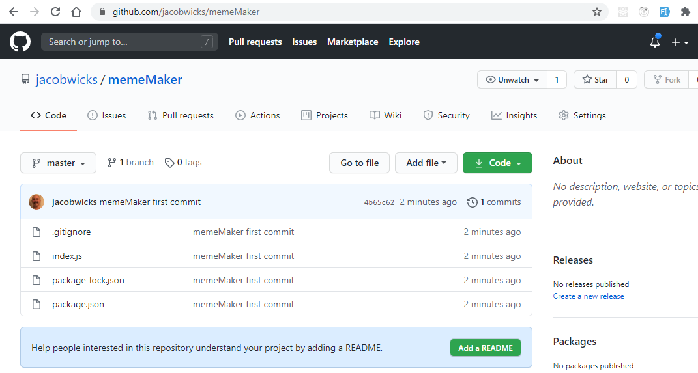This screenshot has height=373, width=698.
Task: Click the watchers count 1
Action: [557, 79]
